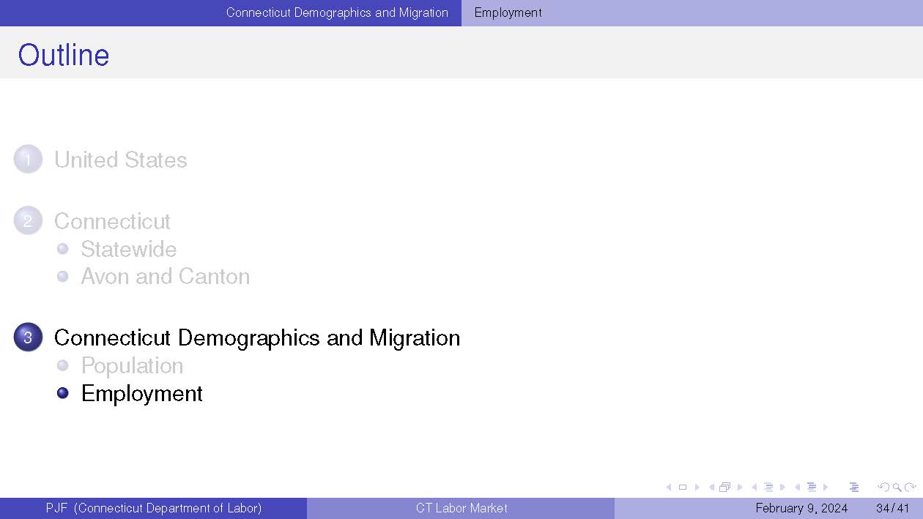
Task: Click the next frame arrow after frames icon
Action: click(740, 488)
